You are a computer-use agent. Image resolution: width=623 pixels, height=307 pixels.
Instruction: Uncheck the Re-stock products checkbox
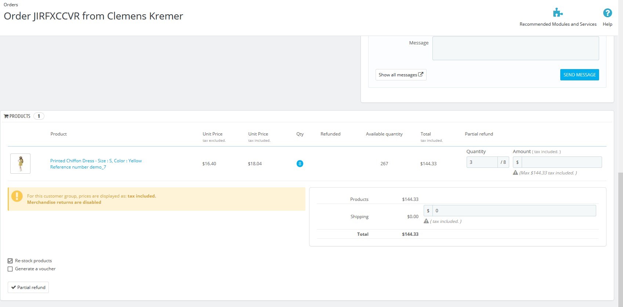(10, 261)
